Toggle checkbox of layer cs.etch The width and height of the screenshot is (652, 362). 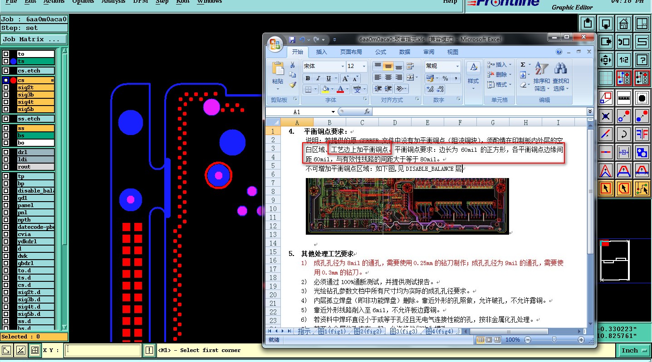coord(6,71)
